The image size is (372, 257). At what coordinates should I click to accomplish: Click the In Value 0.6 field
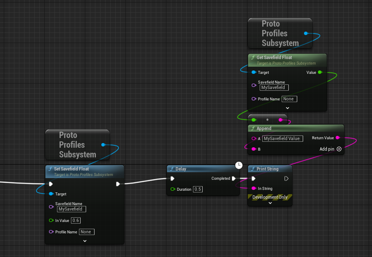76,220
